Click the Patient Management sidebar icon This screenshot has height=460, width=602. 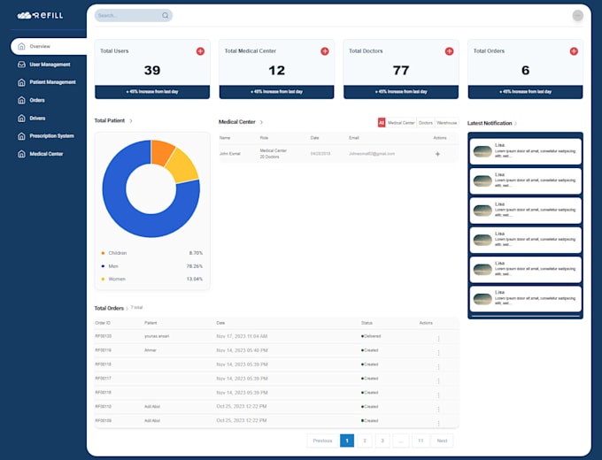21,82
